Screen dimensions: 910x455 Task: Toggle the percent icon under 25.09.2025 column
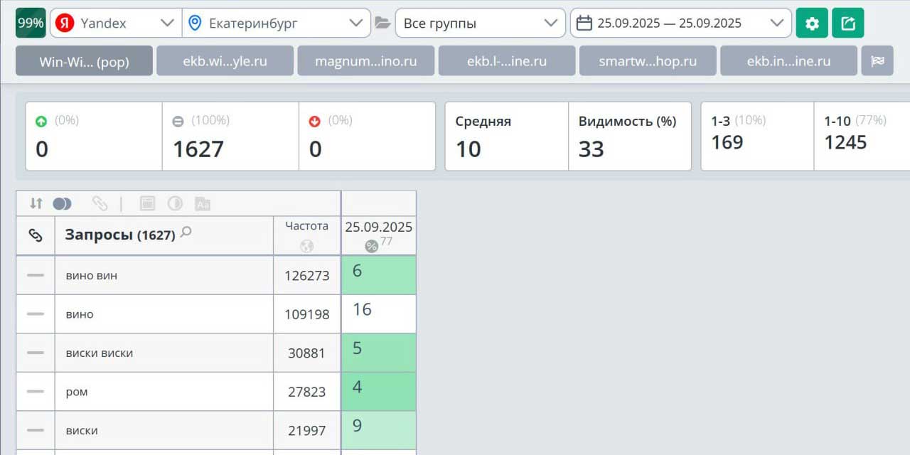click(371, 246)
